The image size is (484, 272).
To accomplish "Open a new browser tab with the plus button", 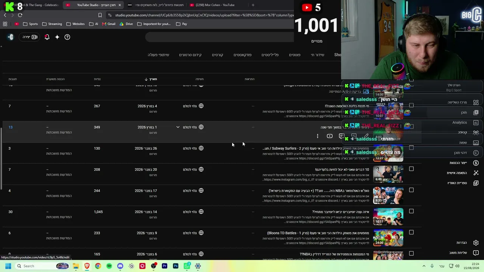I will [253, 5].
